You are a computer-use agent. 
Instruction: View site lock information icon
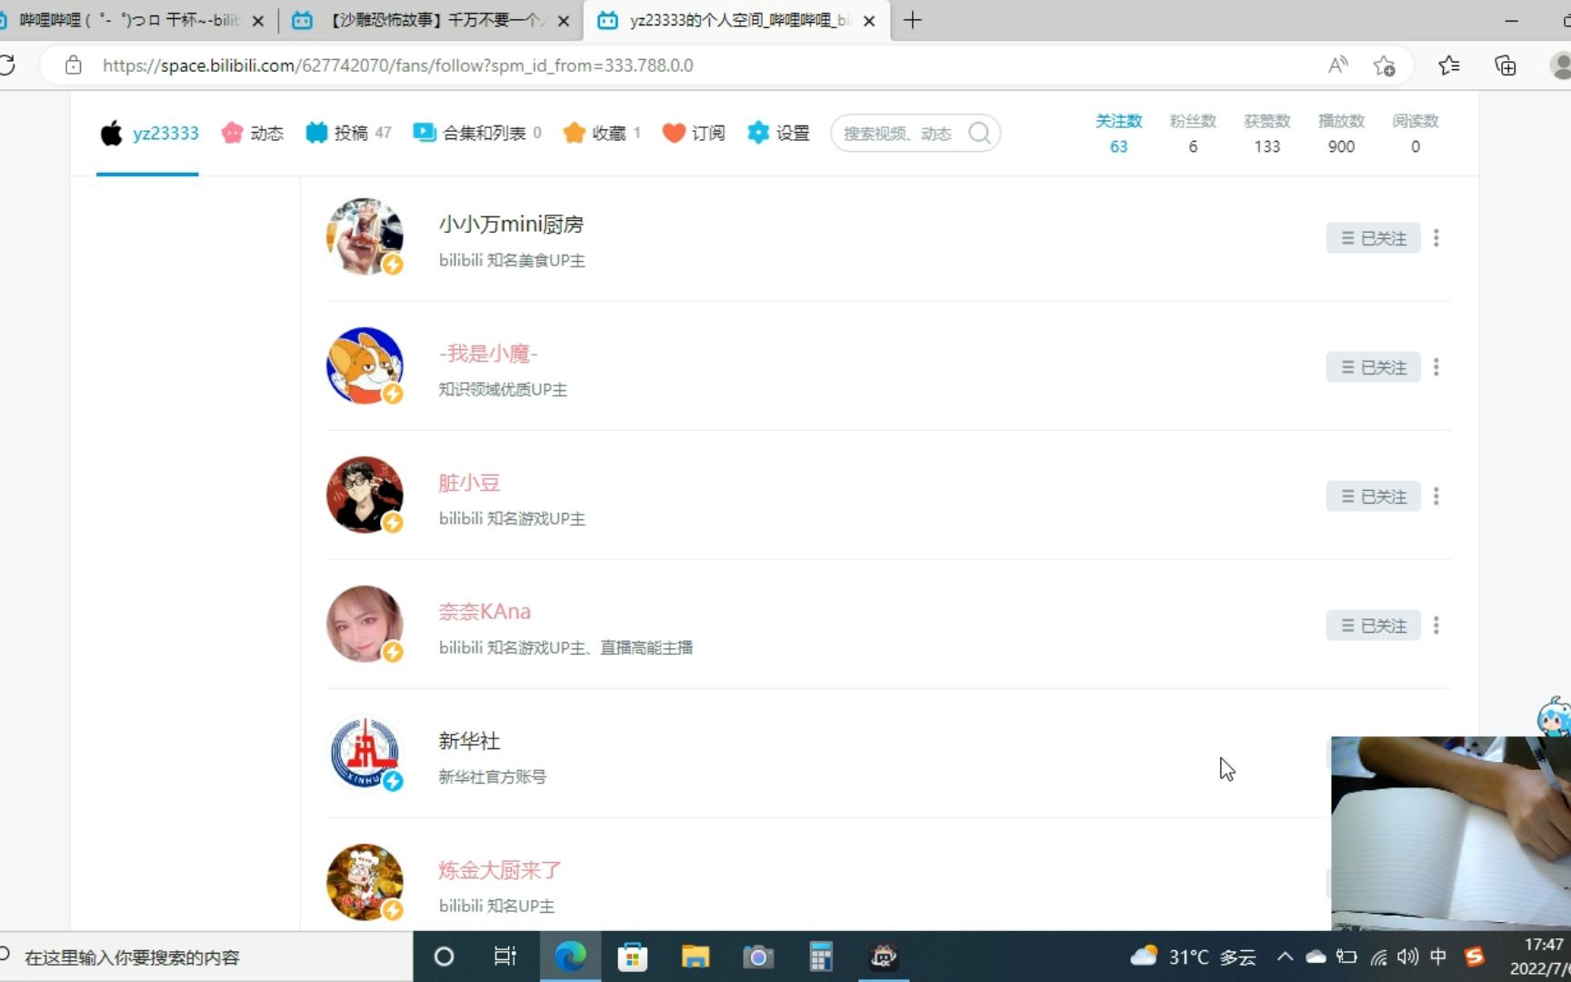tap(74, 65)
